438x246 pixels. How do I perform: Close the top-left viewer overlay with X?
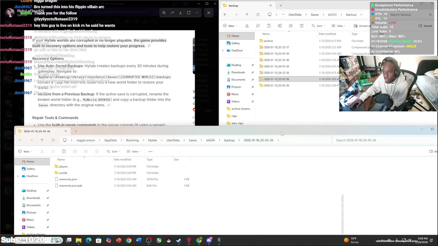(x=209, y=13)
